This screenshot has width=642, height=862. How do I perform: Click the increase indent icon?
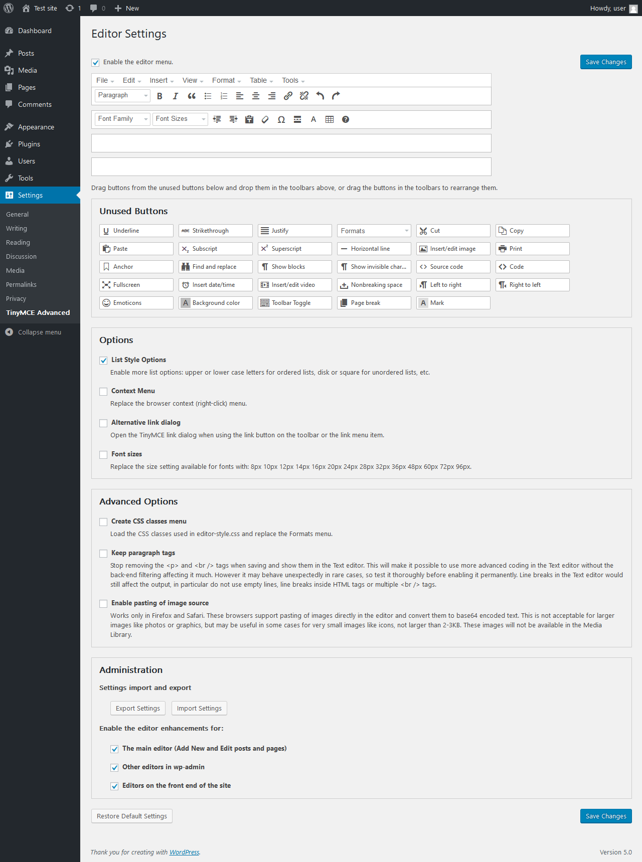[233, 119]
